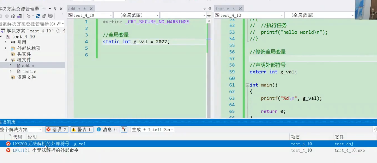The width and height of the screenshot is (377, 163).
Task: Open the LNK200 error code link
Action: pyautogui.click(x=20, y=144)
